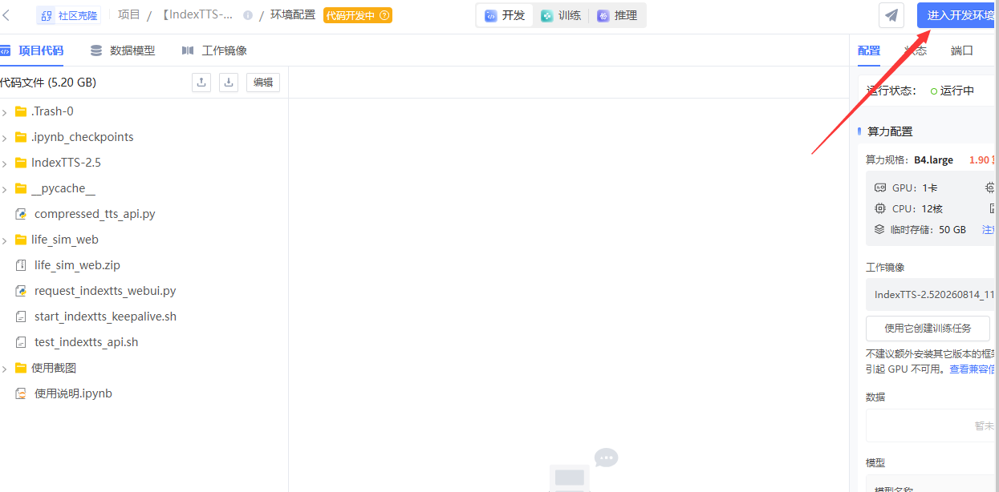Click the __pycache__ folder icon

[x=21, y=188]
